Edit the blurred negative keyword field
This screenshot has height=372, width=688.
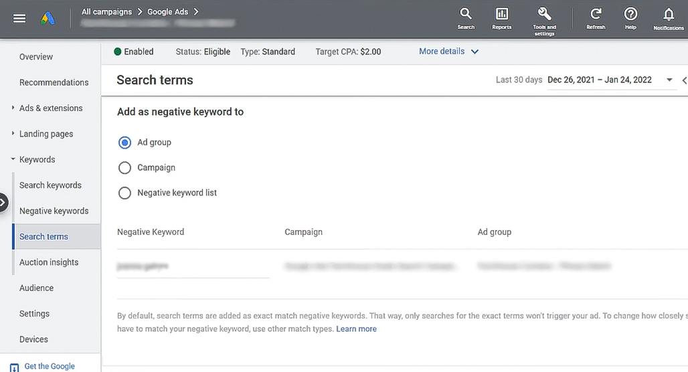(x=193, y=266)
